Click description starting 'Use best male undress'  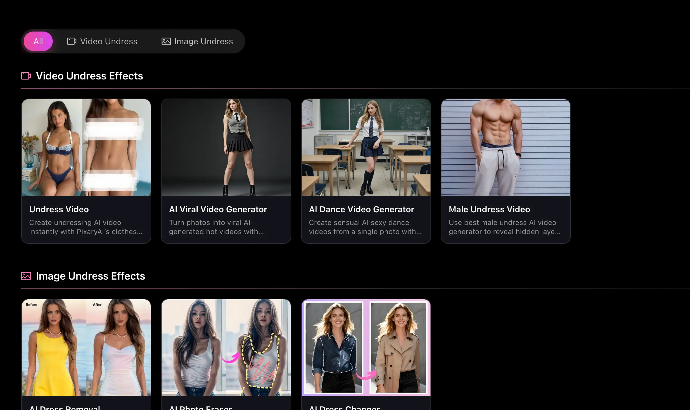[505, 227]
